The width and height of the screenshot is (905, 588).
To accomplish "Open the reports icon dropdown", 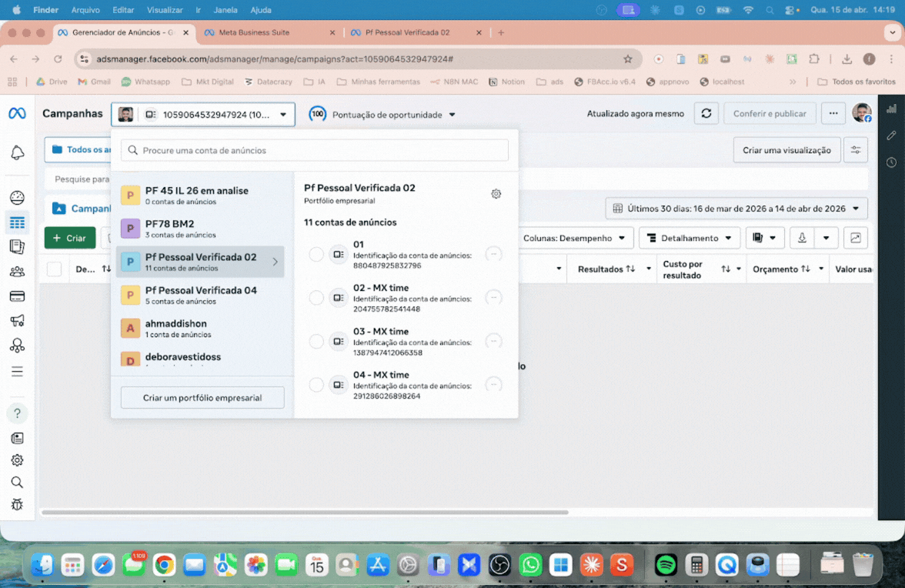I will point(764,238).
